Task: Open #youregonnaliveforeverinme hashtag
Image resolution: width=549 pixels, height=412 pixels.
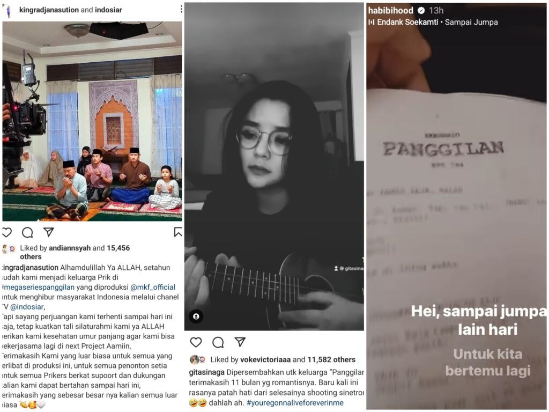Action: [x=295, y=403]
